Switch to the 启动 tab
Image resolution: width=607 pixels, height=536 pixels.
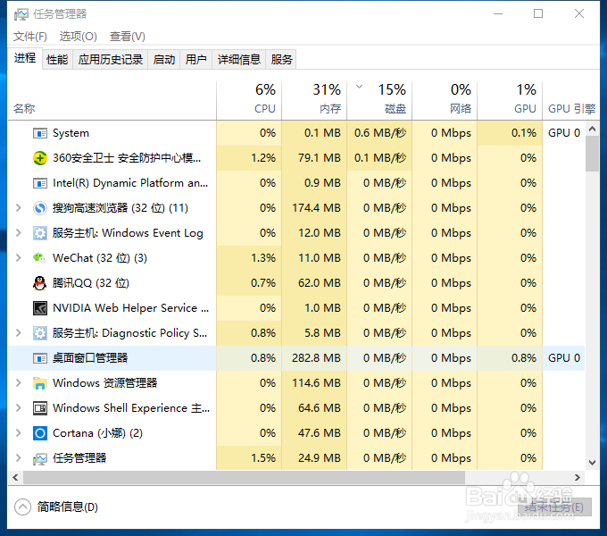(163, 60)
